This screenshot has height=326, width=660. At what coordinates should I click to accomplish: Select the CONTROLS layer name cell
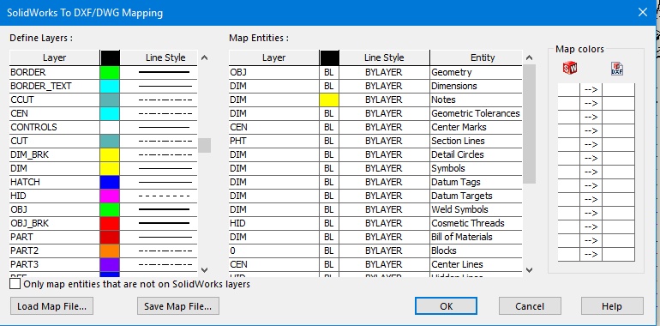pyautogui.click(x=54, y=127)
